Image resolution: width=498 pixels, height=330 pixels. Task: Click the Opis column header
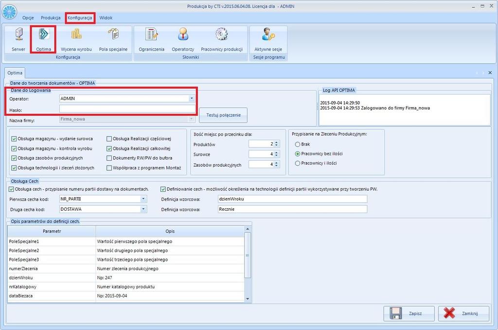point(170,231)
